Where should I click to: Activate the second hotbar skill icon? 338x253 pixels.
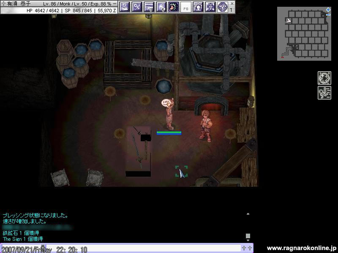137,7
